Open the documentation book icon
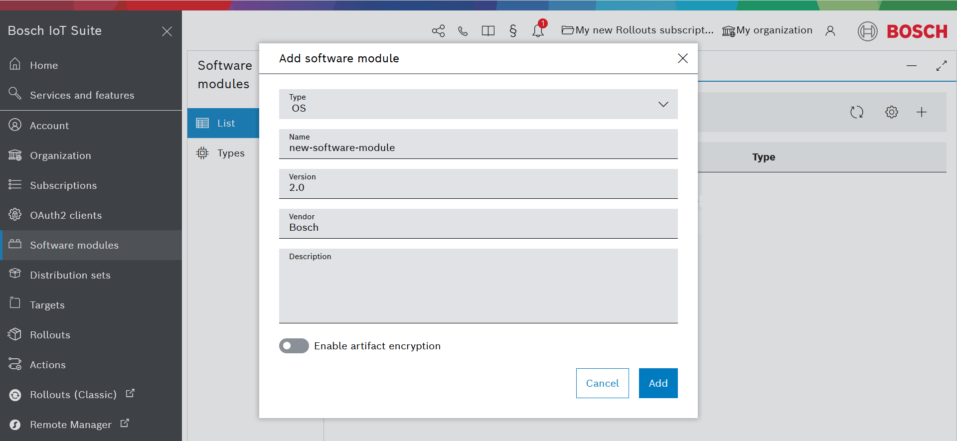Image resolution: width=957 pixels, height=441 pixels. click(488, 31)
